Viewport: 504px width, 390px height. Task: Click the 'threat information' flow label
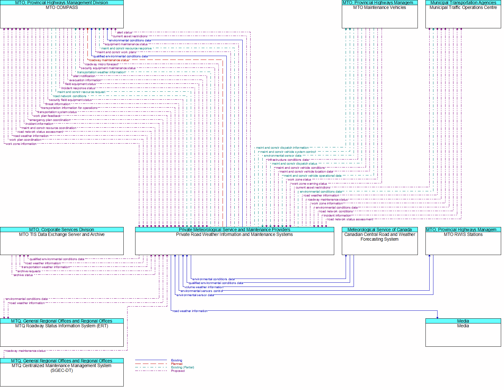click(58, 104)
